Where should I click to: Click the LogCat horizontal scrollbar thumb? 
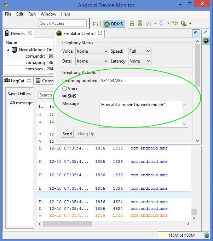point(68,224)
